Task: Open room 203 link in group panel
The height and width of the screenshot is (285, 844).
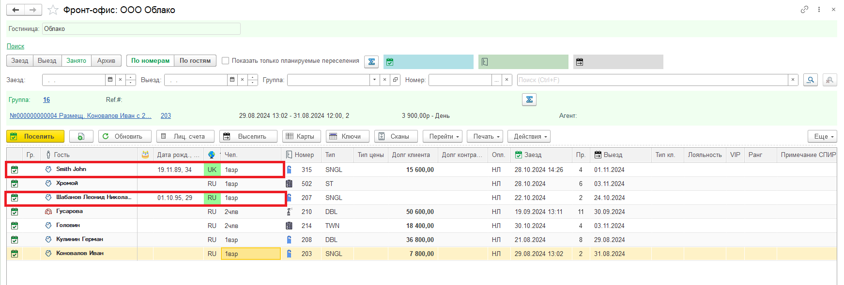Action: [x=166, y=115]
